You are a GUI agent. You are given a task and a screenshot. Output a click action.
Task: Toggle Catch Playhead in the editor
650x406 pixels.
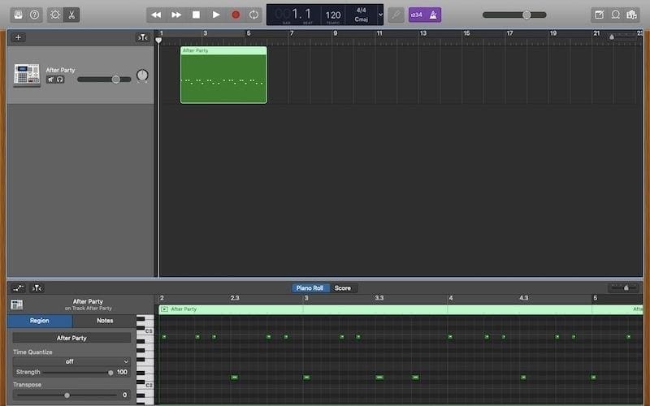[37, 288]
